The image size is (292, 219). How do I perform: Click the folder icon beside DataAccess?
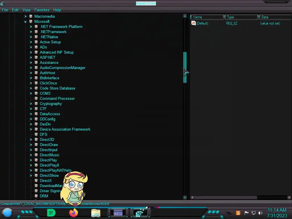(36, 114)
